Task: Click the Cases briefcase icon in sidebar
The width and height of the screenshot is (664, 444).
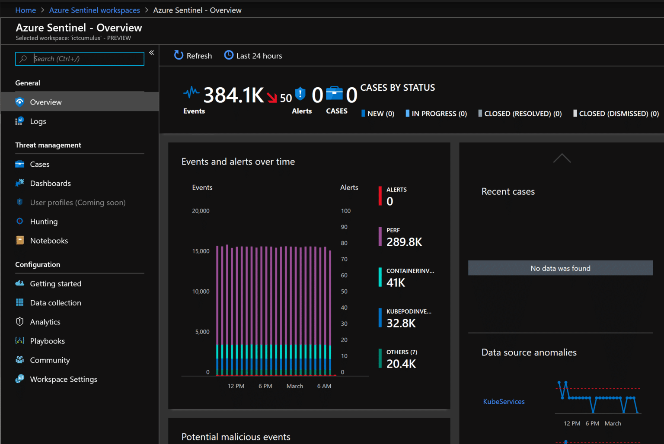Action: (x=19, y=164)
